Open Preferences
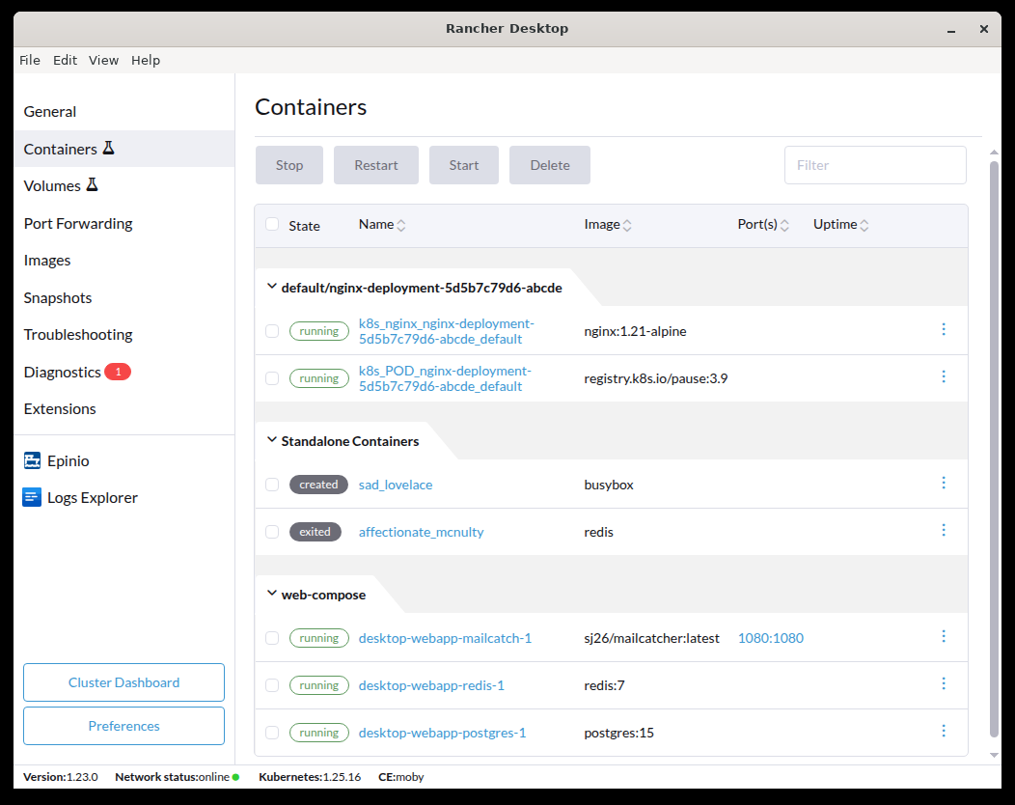Image resolution: width=1015 pixels, height=805 pixels. click(123, 726)
